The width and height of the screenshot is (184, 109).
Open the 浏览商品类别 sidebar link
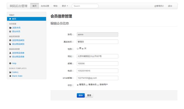click(18, 40)
